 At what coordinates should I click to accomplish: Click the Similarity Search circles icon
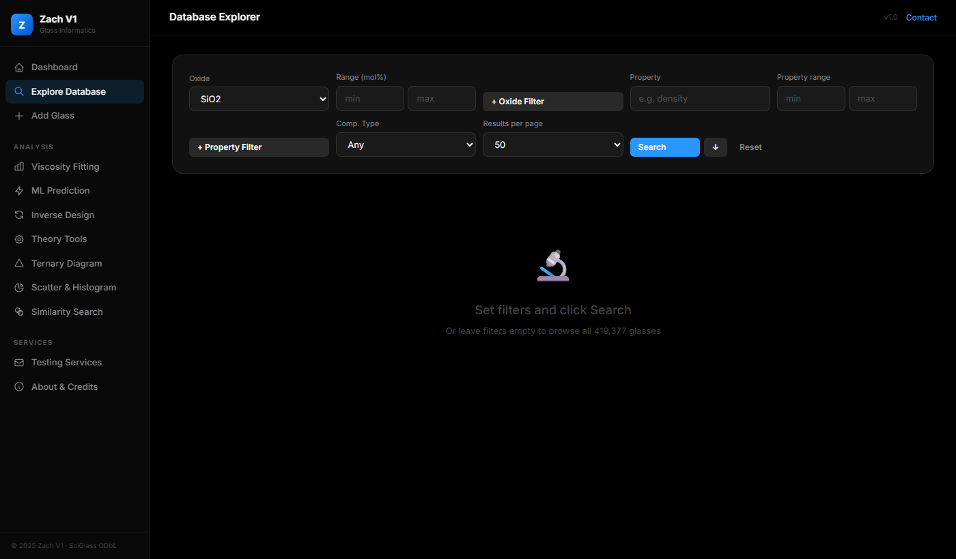pyautogui.click(x=19, y=312)
